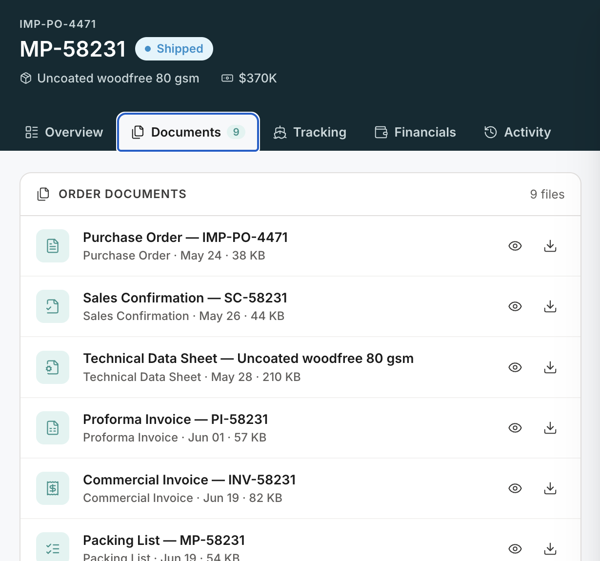The width and height of the screenshot is (600, 561).
Task: Click the 9 count badge on Documents
Action: pyautogui.click(x=236, y=132)
